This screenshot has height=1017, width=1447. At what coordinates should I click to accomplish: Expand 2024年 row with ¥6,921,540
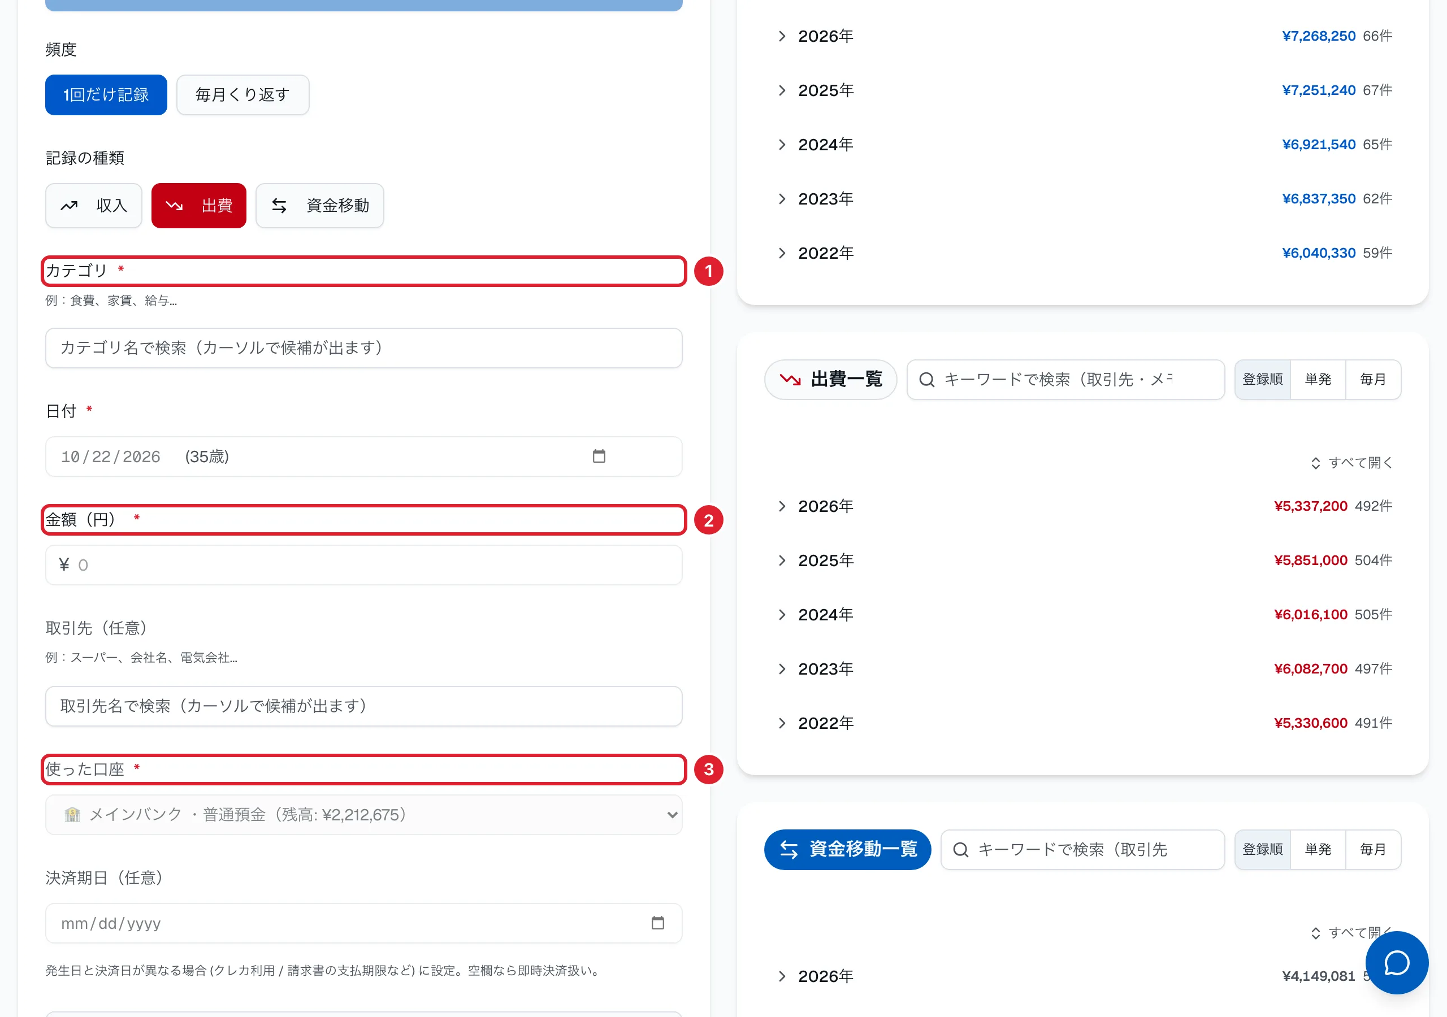pos(1084,145)
